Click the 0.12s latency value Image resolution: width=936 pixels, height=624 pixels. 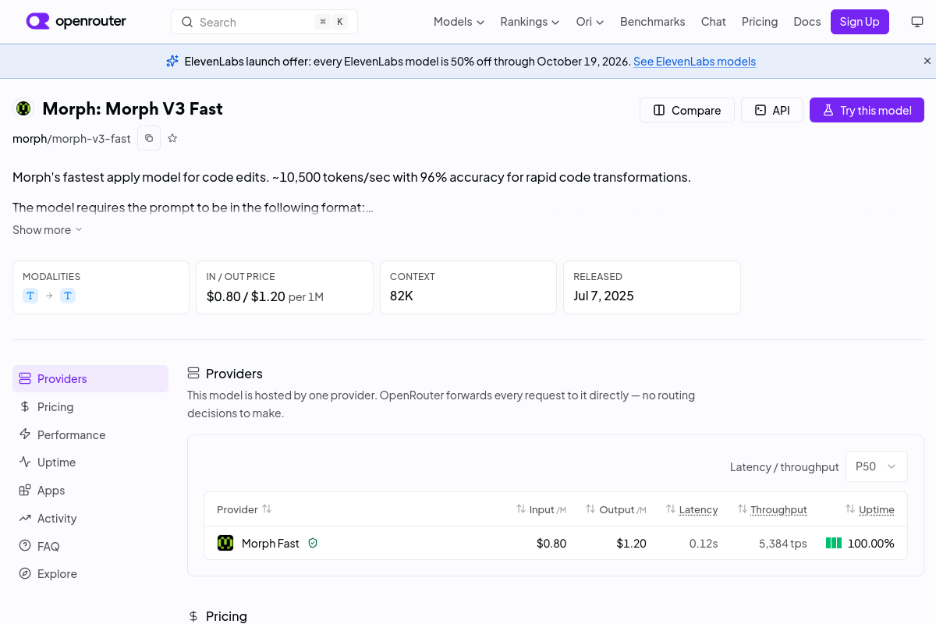[x=704, y=544]
